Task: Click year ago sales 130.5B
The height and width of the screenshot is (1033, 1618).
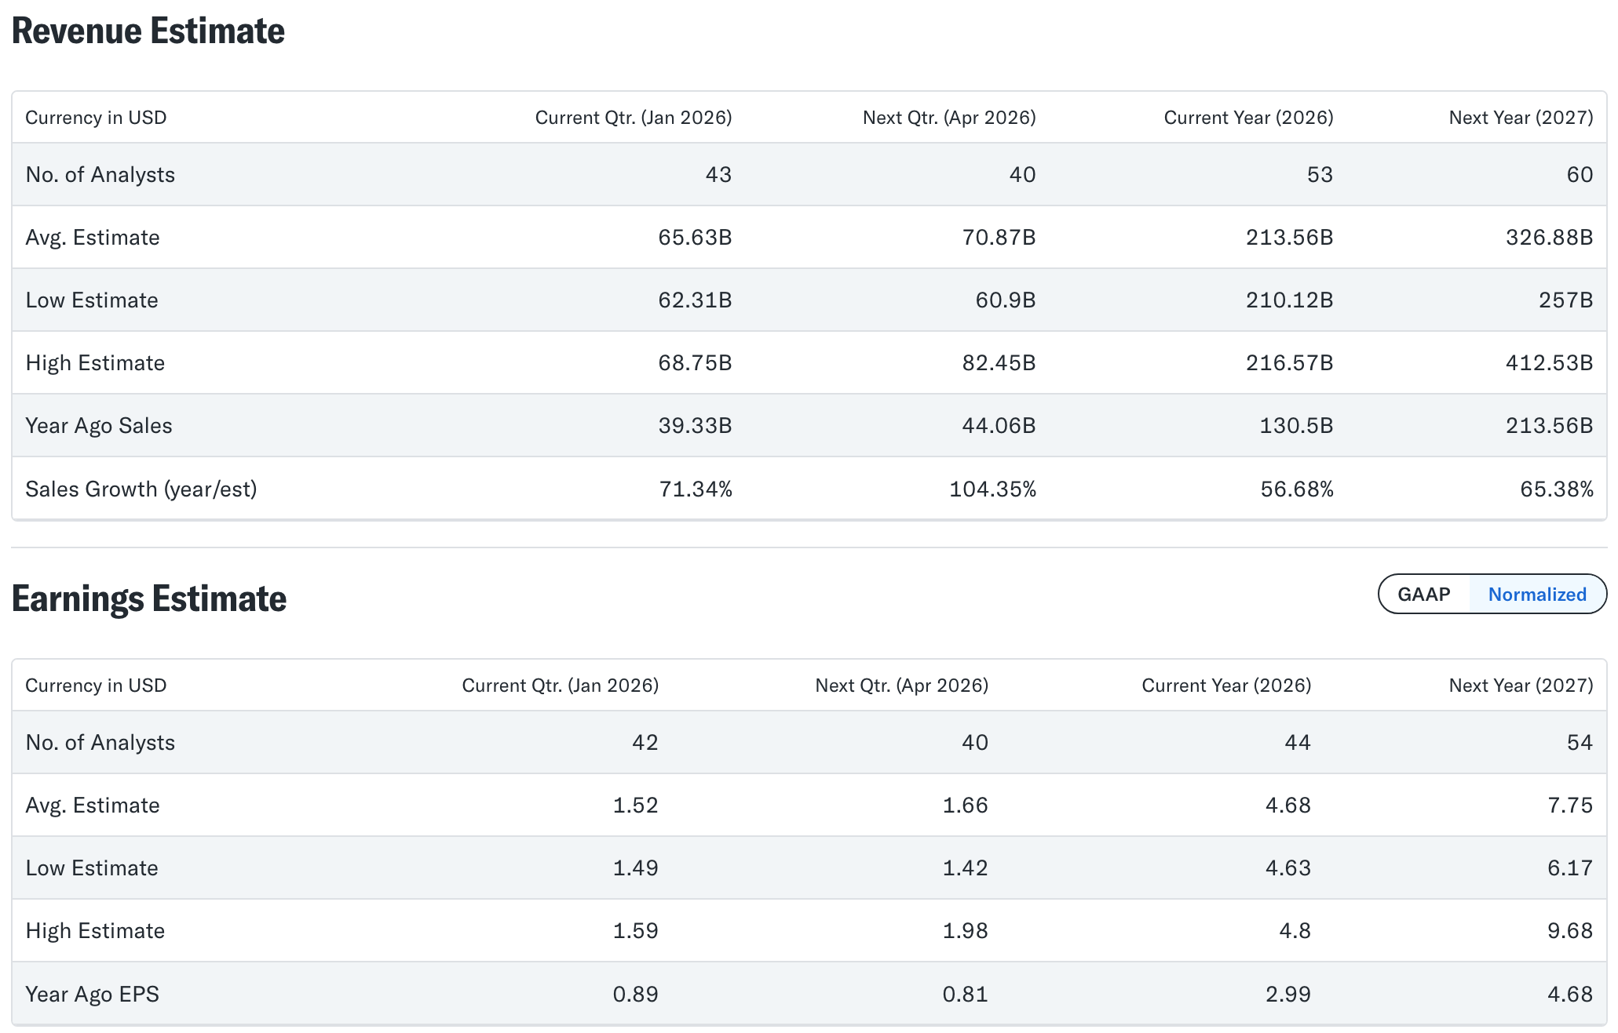Action: click(x=1296, y=425)
